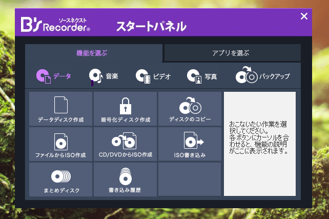Open ファイルからISO作成 function
Viewport: 329px width, 219px height.
(61, 144)
